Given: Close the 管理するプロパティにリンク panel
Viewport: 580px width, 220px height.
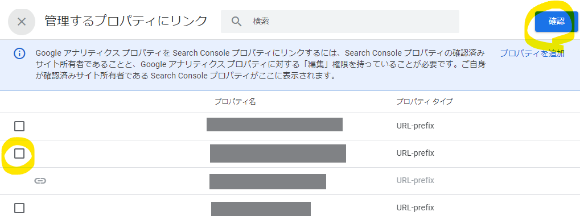Looking at the screenshot, I should 22,22.
